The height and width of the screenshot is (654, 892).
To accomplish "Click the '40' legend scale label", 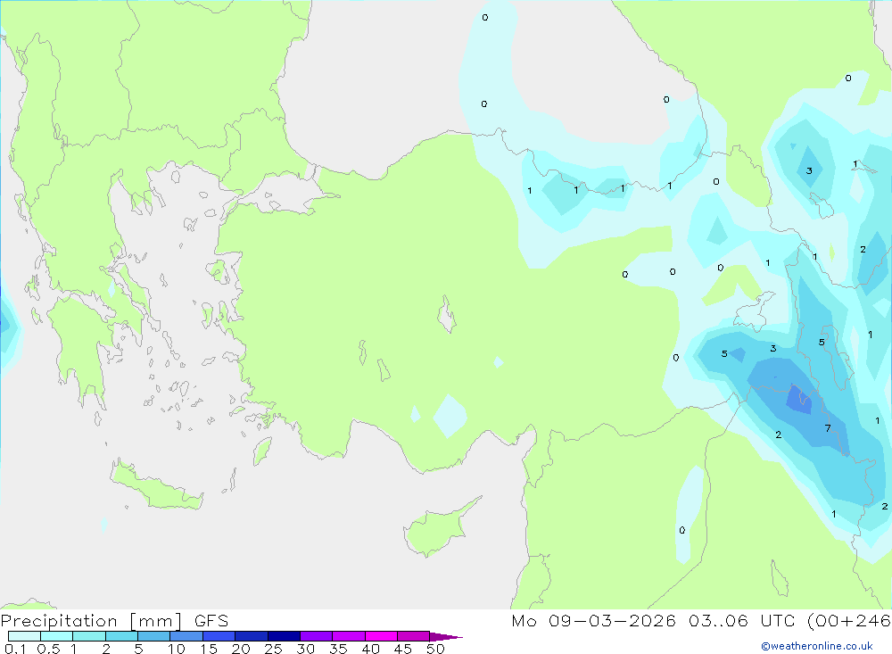I will coord(370,649).
